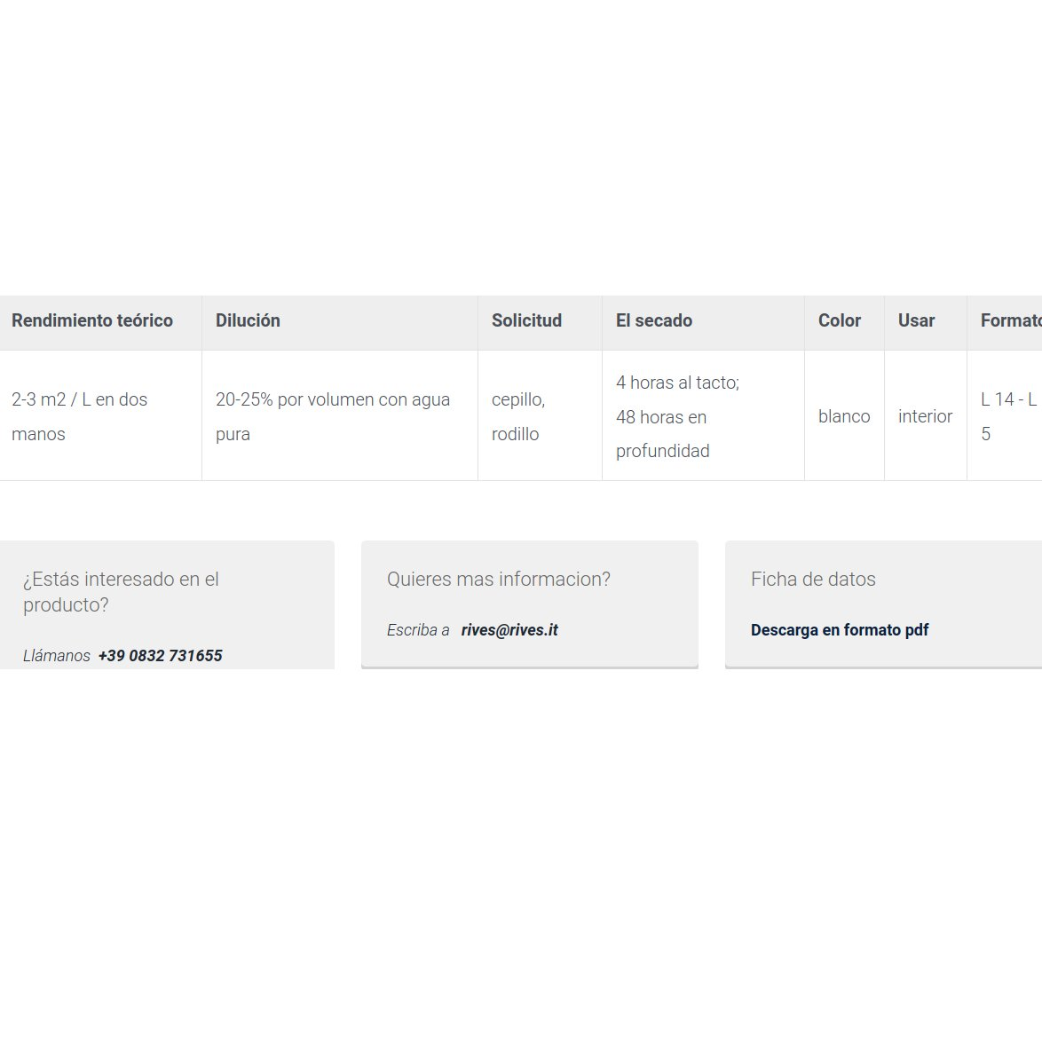This screenshot has width=1042, height=1042.
Task: Click the Color column header
Action: pos(844,322)
